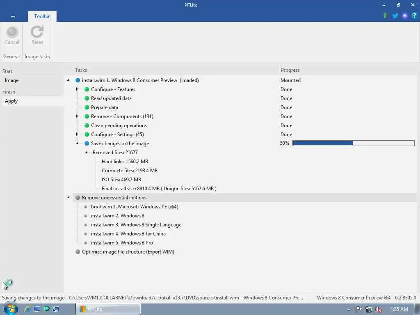Select the ISO files: 469.7 MB row
The width and height of the screenshot is (420, 315).
pos(121,180)
